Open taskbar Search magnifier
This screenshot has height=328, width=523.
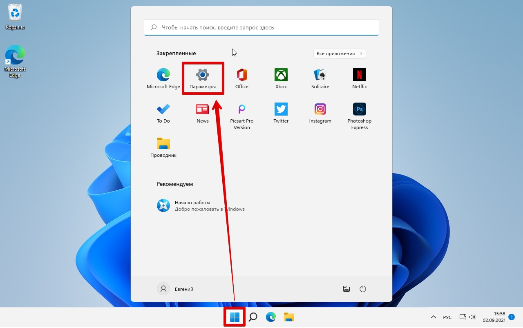pyautogui.click(x=253, y=317)
